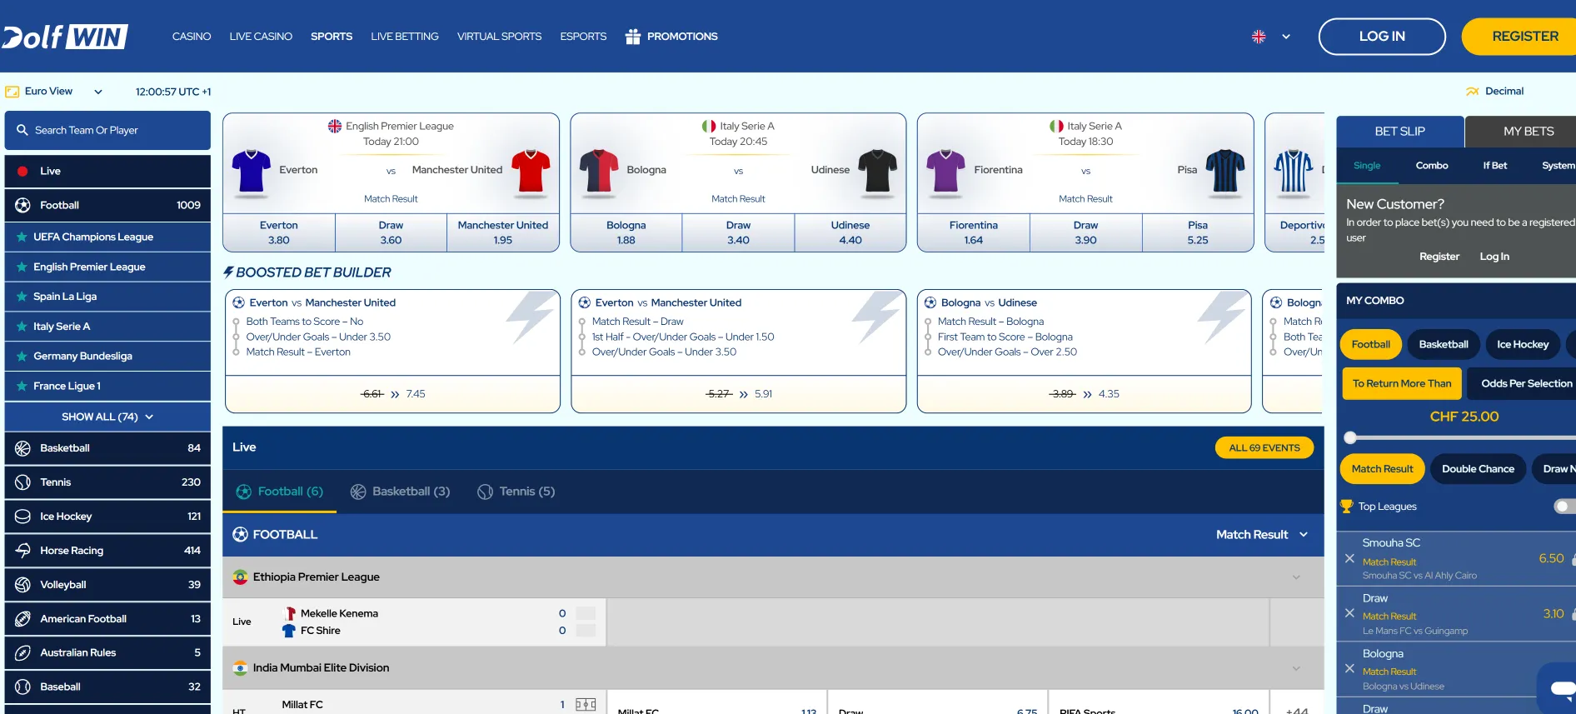This screenshot has width=1576, height=714.
Task: Remove Smouha SC selection with X
Action: (x=1349, y=558)
